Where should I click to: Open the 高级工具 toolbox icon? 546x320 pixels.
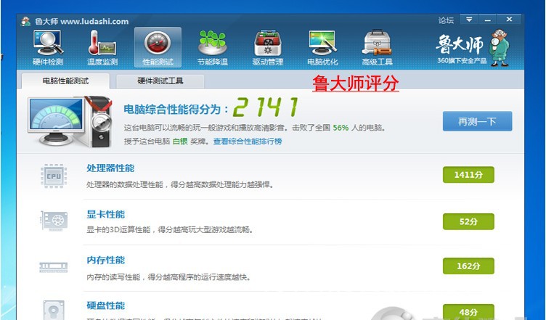point(377,47)
